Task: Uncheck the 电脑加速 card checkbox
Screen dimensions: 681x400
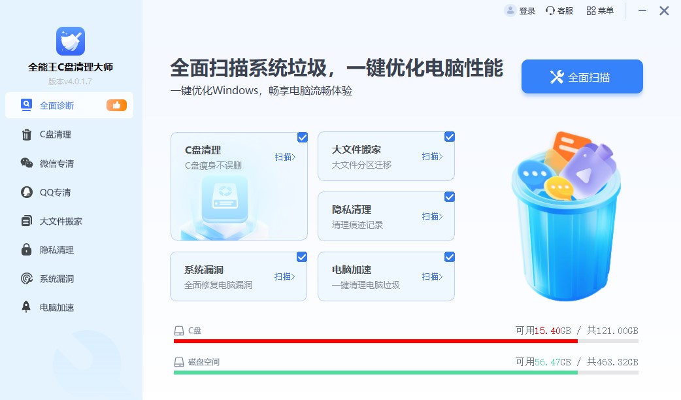Action: tap(449, 257)
